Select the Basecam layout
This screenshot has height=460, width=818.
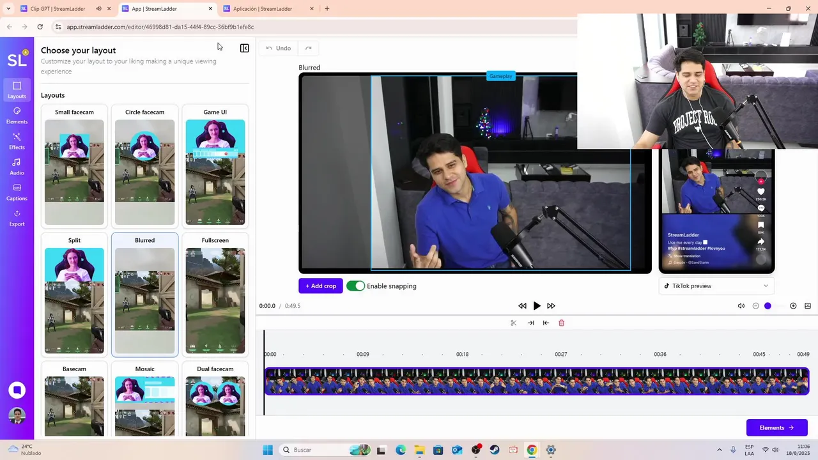pos(74,399)
